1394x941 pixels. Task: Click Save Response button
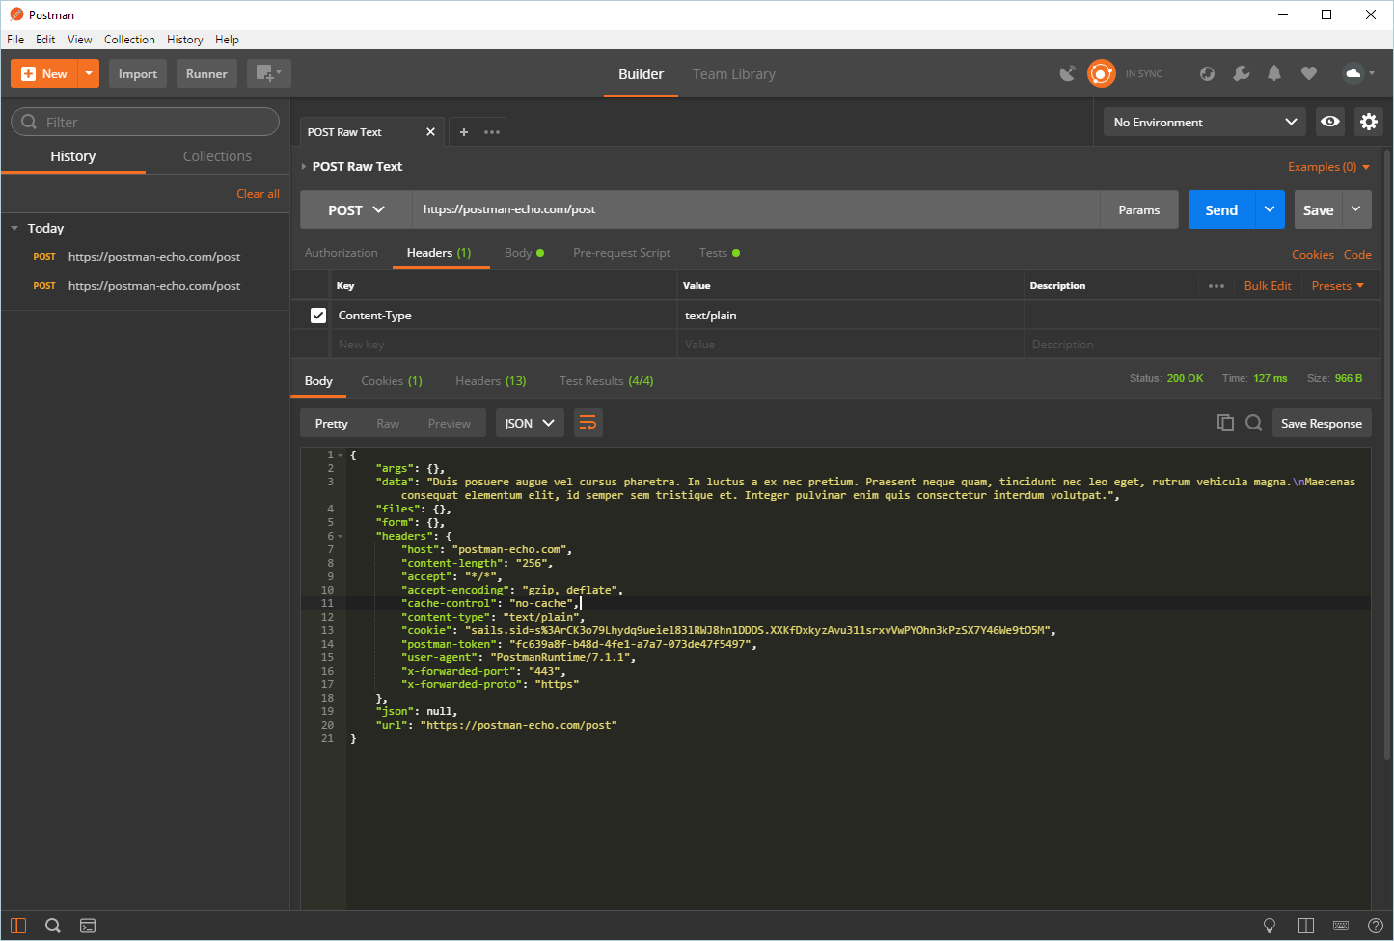pos(1322,423)
